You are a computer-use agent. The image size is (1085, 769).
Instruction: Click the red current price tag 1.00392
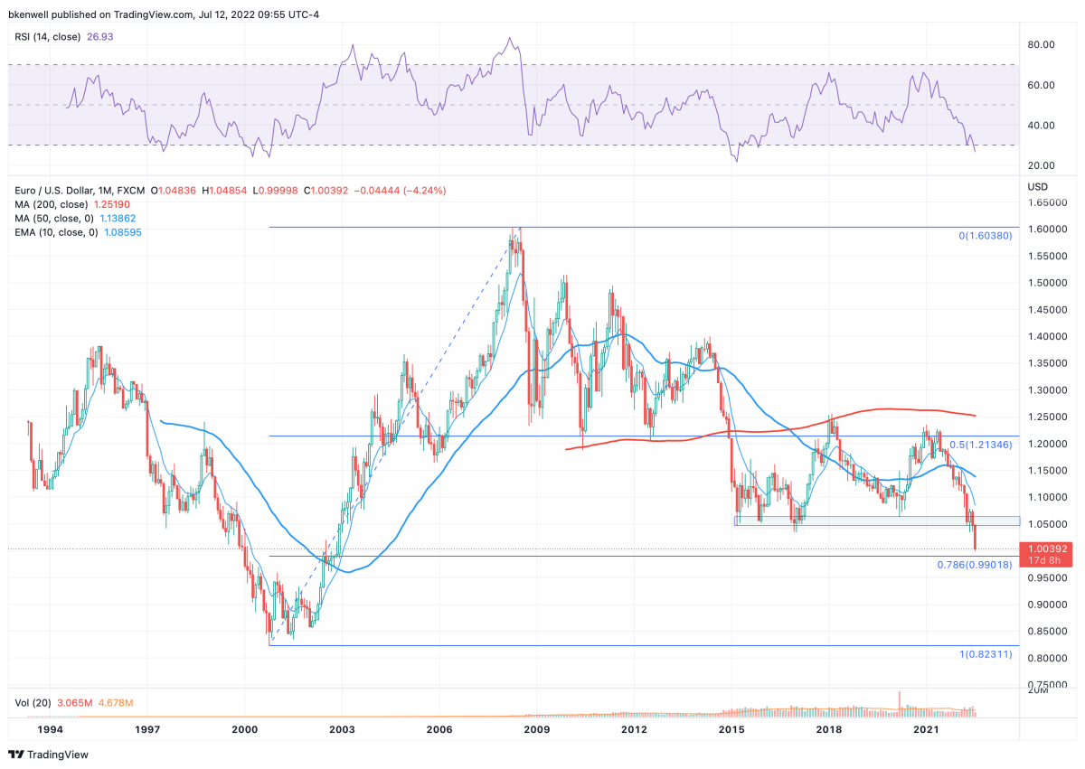click(x=1045, y=549)
